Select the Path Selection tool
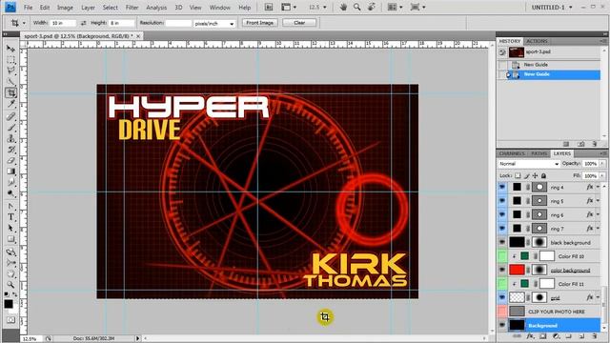Viewport: 610px width, 343px height. tap(10, 228)
